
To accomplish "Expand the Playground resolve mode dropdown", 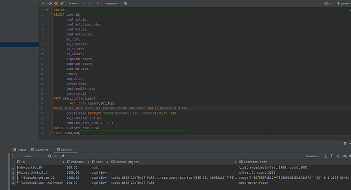I will pyautogui.click(x=111, y=4).
